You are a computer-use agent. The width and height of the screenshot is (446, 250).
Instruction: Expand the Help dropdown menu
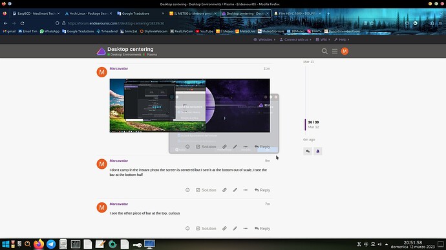point(342,40)
